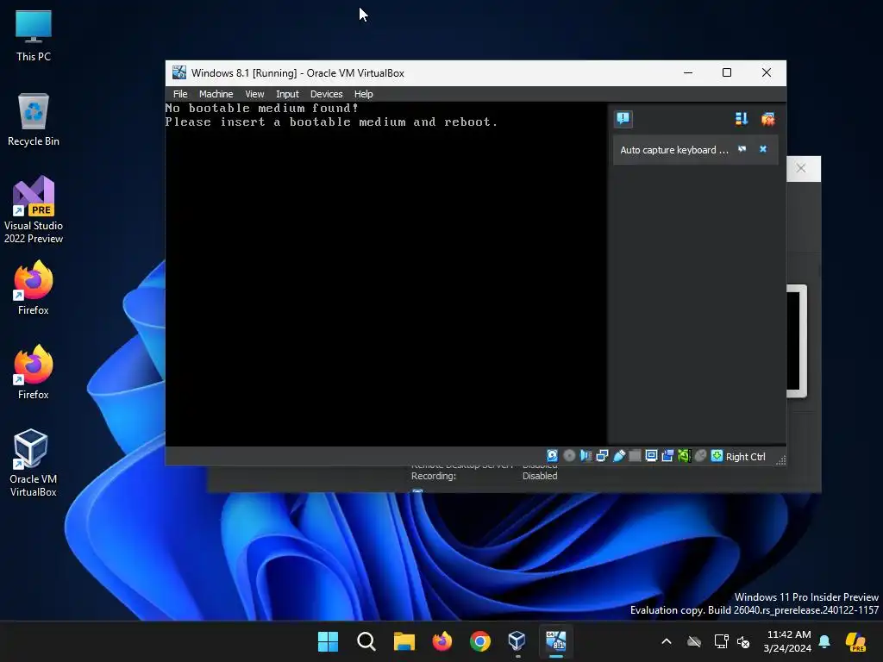Select the Recycle Bin desktop icon
This screenshot has width=883, height=662.
(34, 120)
